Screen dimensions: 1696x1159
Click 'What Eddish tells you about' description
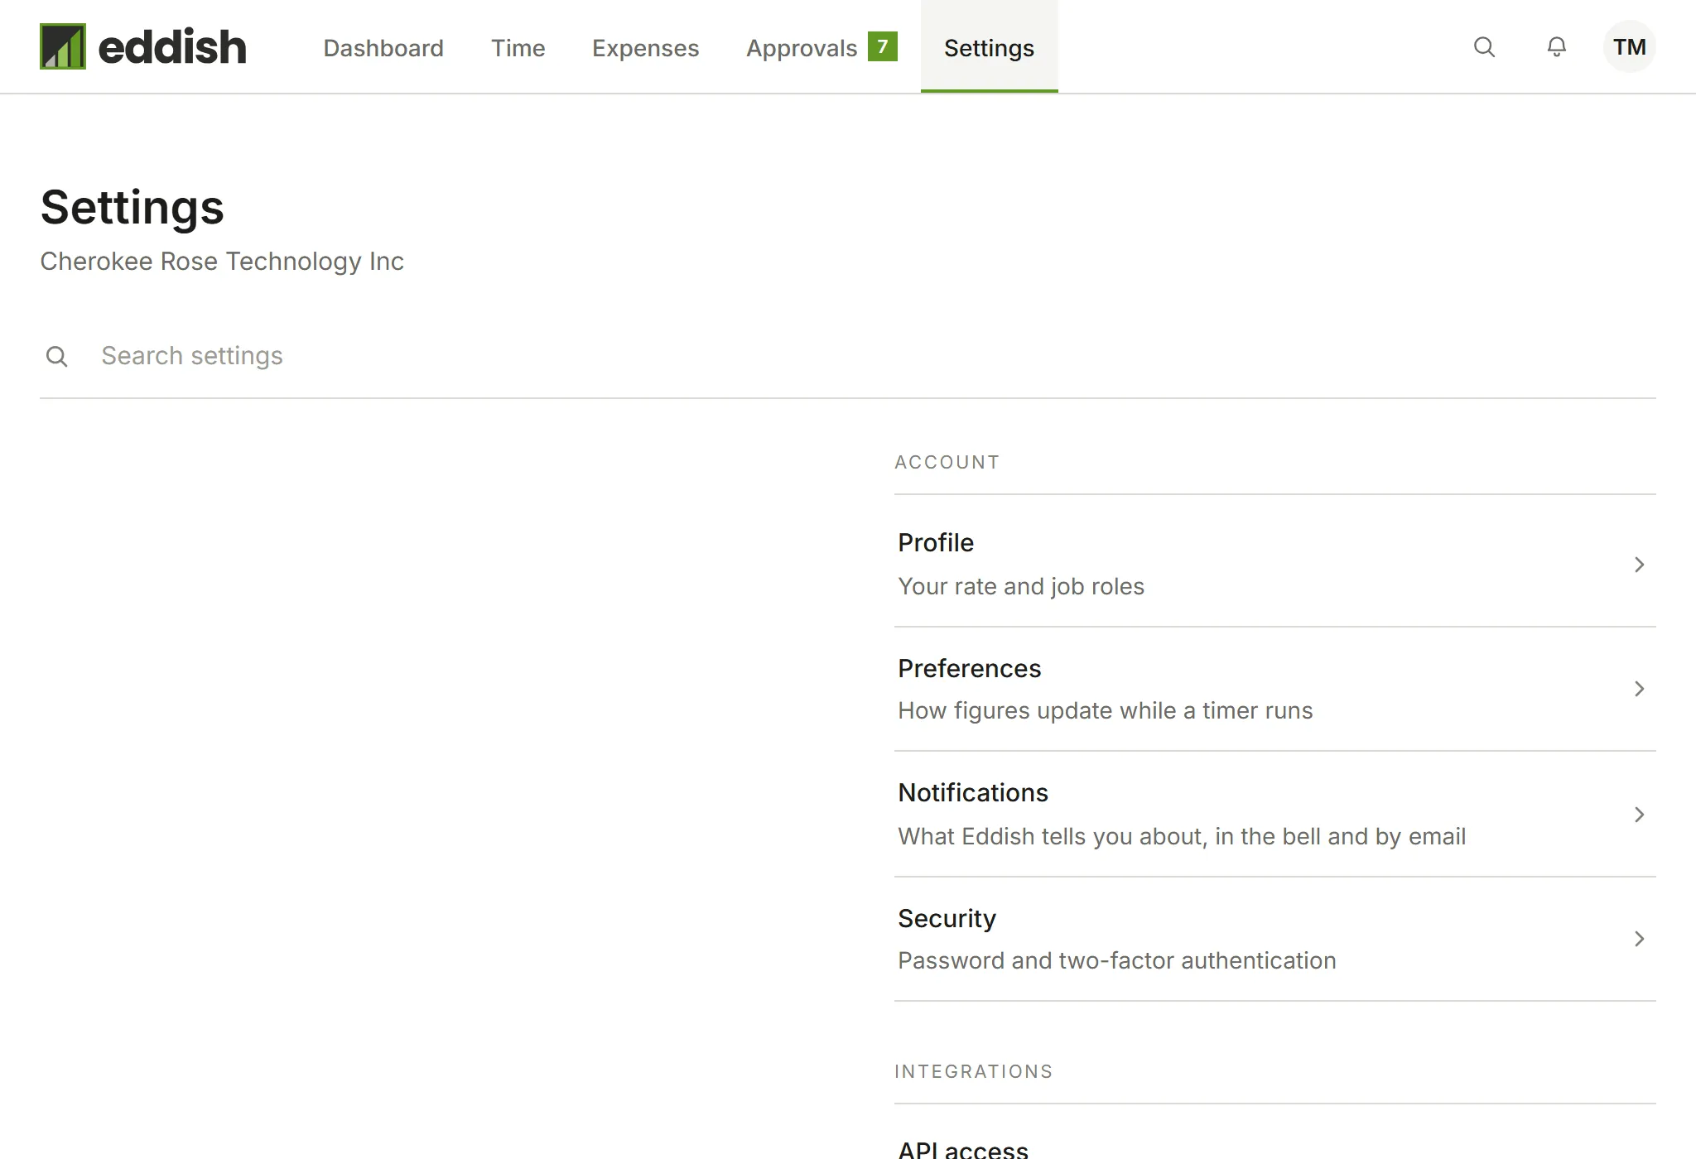point(1182,836)
